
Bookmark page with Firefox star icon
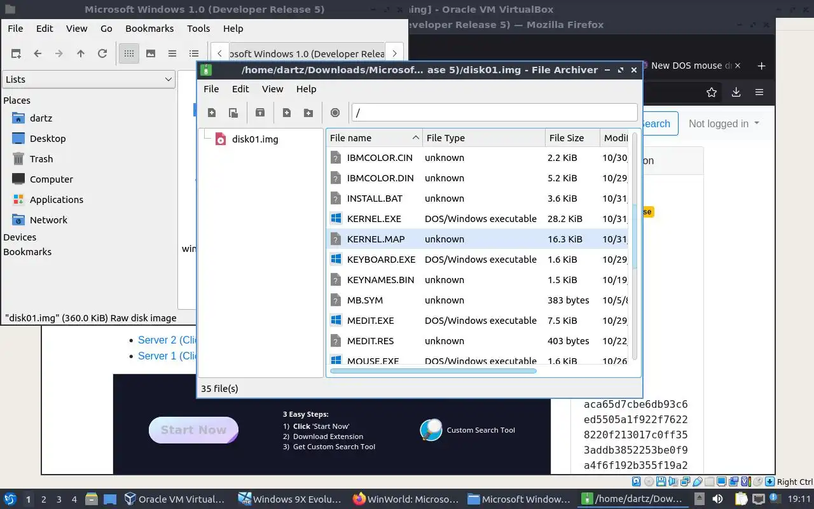[712, 92]
